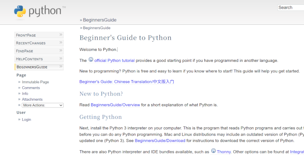Select BeginnersGuide in the sidebar menu
This screenshot has height=159, width=304.
tap(39, 67)
